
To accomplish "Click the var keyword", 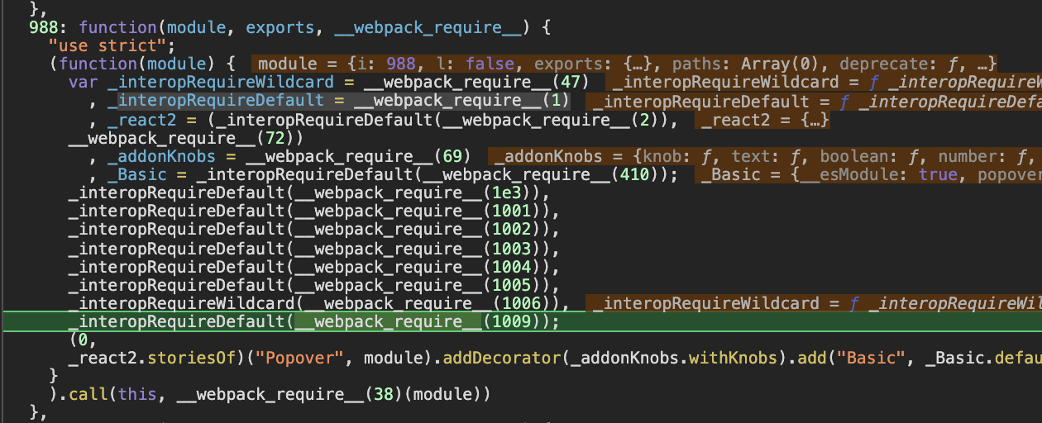I will [x=84, y=82].
